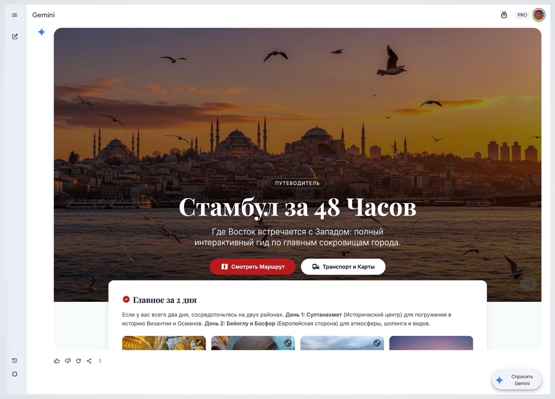Image resolution: width=555 pixels, height=399 pixels.
Task: Expand the second blue-tile thumbnail image
Action: coord(288,342)
